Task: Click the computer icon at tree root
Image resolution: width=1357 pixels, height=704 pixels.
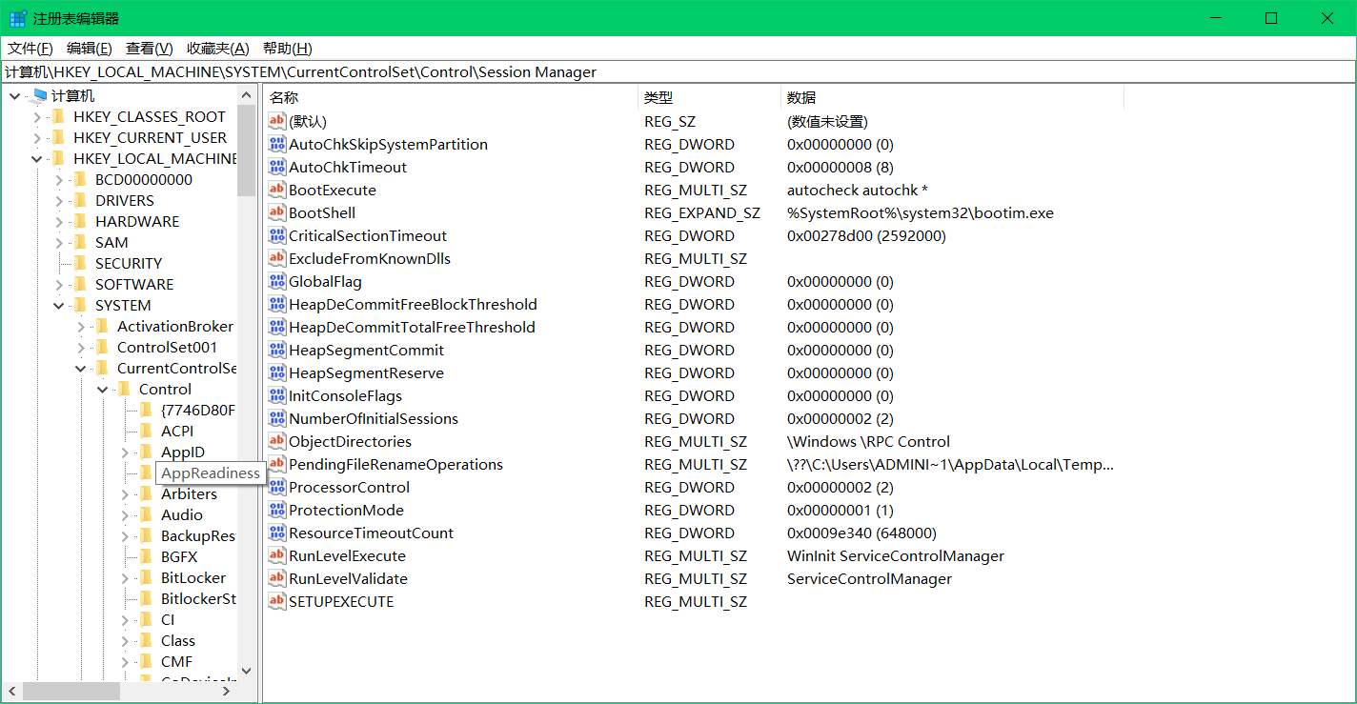Action: [38, 96]
